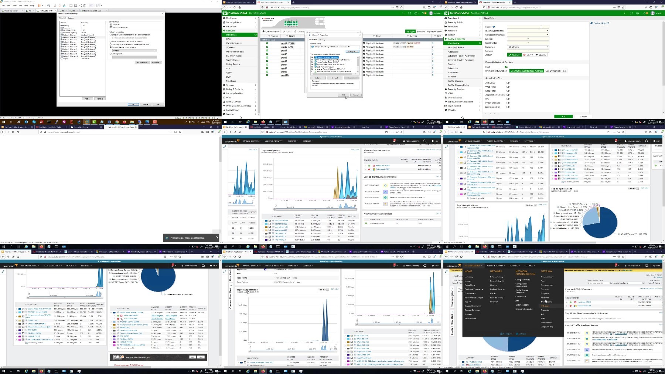Click Configure button in Ethernet1 Properties dialog
The image size is (665, 374).
[x=352, y=51]
